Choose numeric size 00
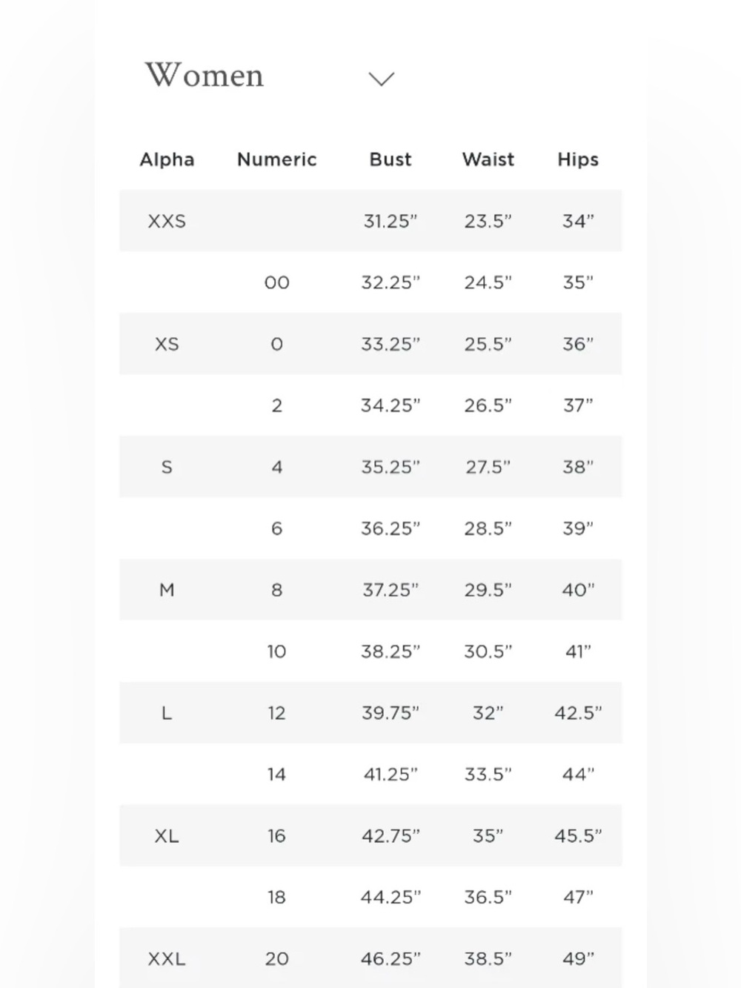 coord(276,282)
